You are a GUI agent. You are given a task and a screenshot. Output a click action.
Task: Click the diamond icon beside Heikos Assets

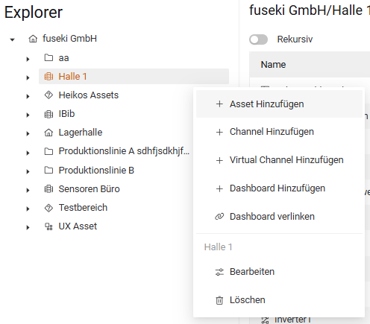tap(48, 95)
